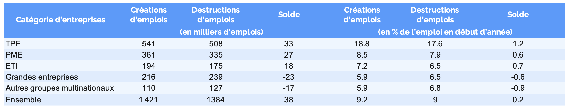Click the "(en % de l'emploi en début d'année)" subheader
Viewport: 570px width, 109px height.
(x=445, y=32)
